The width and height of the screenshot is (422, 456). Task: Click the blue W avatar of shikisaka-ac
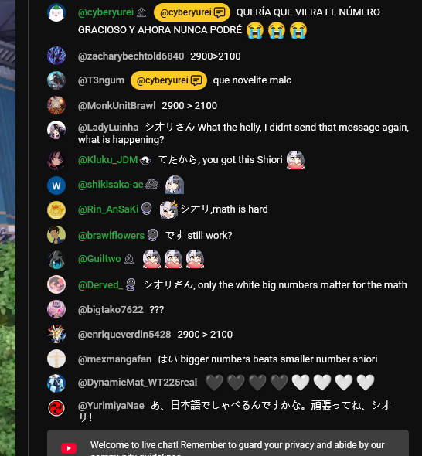point(56,185)
